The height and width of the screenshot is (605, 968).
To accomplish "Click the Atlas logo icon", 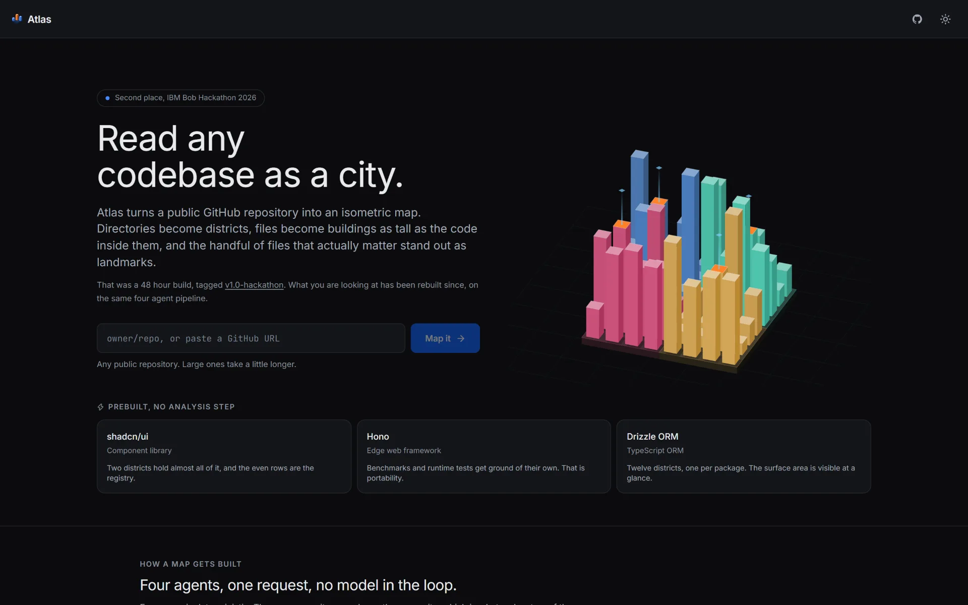I will (x=17, y=19).
